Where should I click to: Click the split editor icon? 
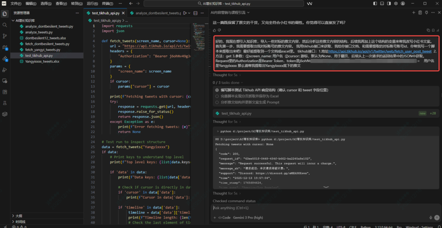pyautogui.click(x=195, y=13)
